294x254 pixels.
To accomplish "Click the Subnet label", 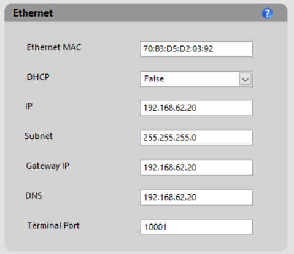I will pyautogui.click(x=39, y=136).
